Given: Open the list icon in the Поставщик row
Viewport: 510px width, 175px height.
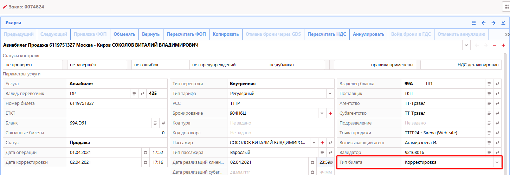Looking at the screenshot, I should coord(489,94).
